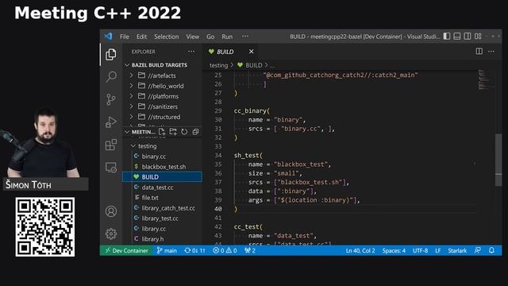The width and height of the screenshot is (508, 286).
Task: Toggle panel layout icon
Action: 457,37
